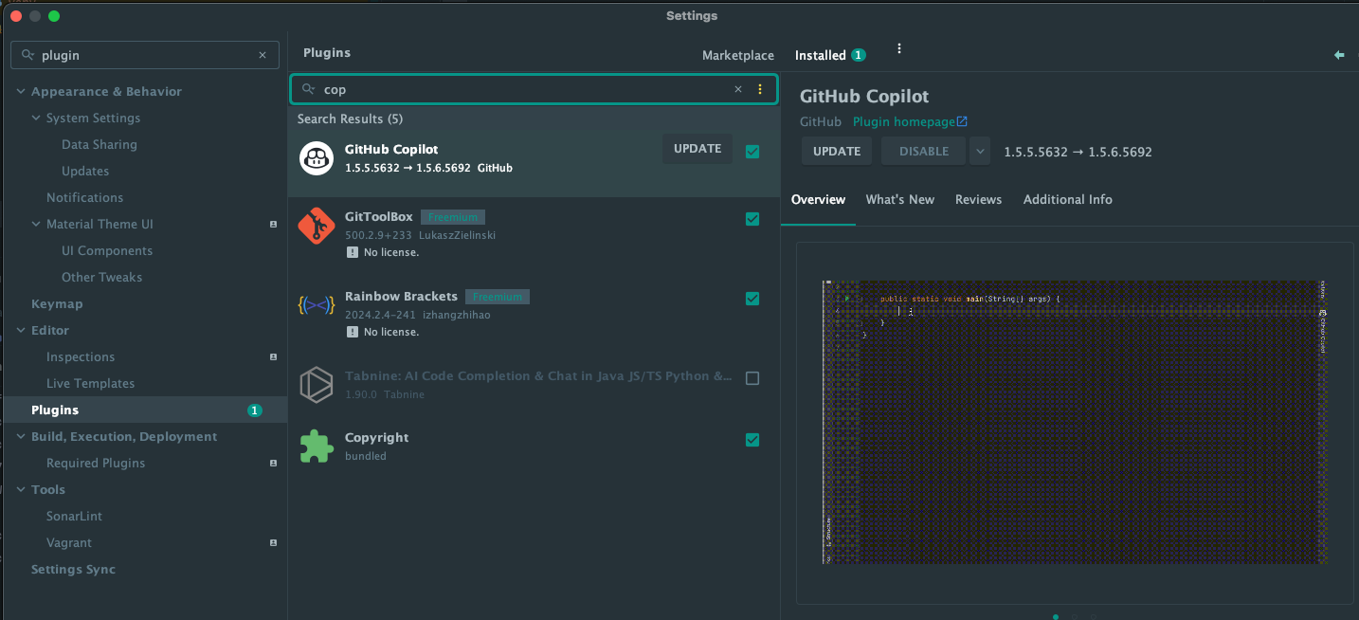Click project-level icon next to Inspections

273,356
